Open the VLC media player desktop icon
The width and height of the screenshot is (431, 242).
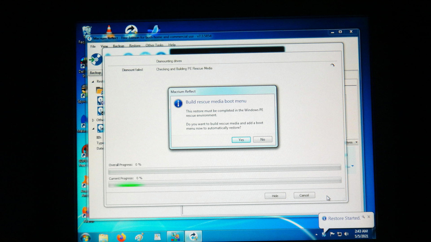click(109, 30)
